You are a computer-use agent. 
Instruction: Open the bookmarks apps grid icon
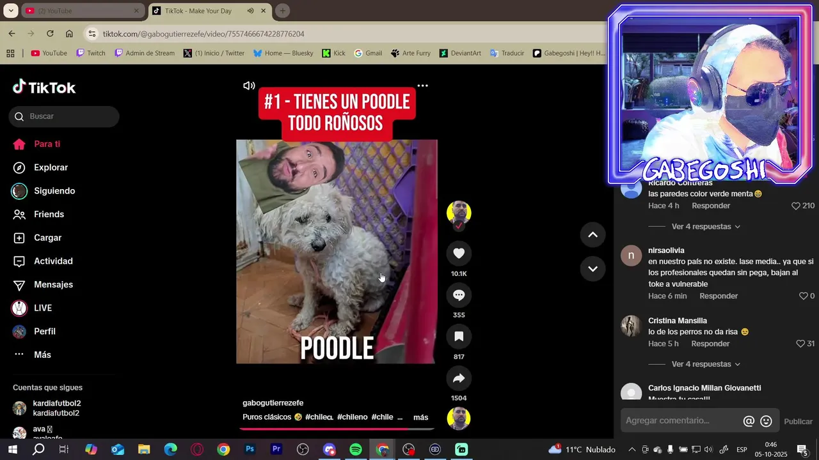point(10,53)
